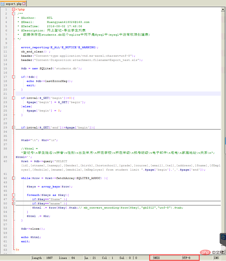Click the @Email comment line
226x261 pixels.
[x=54, y=22]
